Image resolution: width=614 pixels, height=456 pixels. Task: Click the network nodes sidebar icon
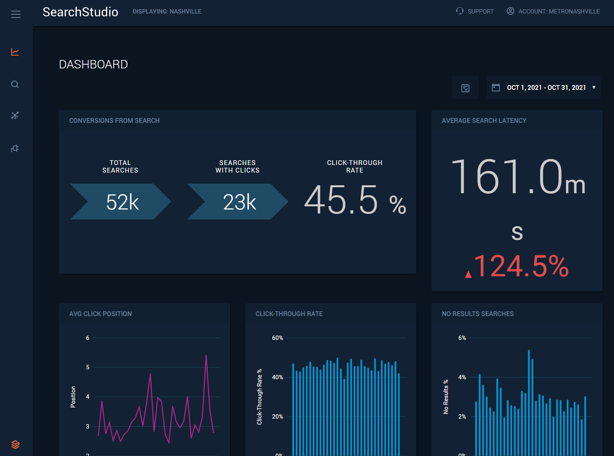coord(15,115)
